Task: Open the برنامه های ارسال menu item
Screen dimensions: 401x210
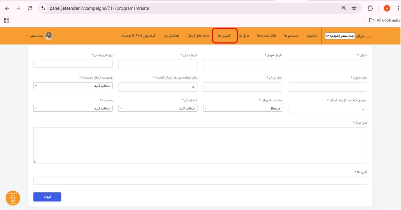Action: [198, 35]
